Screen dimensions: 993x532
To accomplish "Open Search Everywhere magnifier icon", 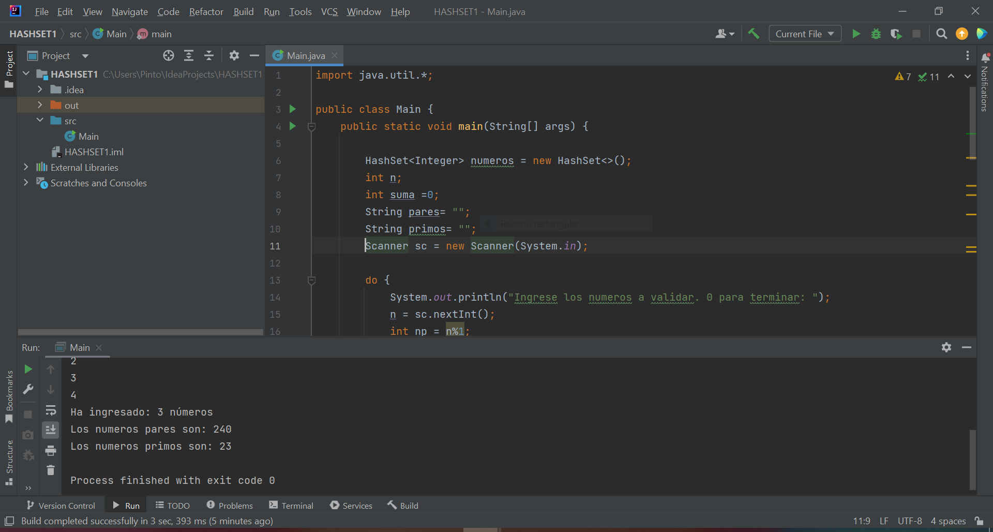I will click(941, 34).
